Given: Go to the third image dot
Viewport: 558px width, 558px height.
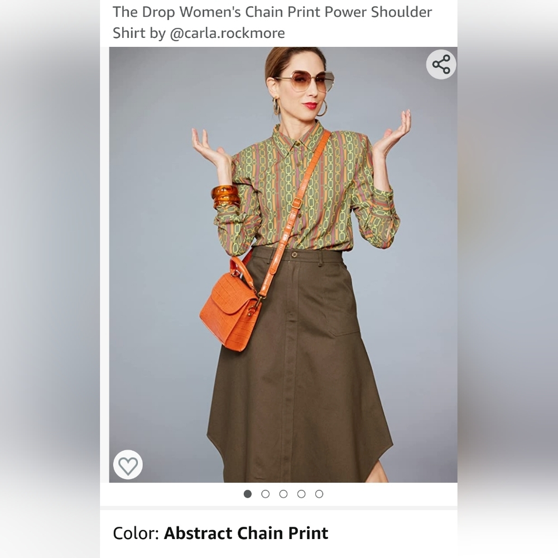Looking at the screenshot, I should click(x=283, y=494).
